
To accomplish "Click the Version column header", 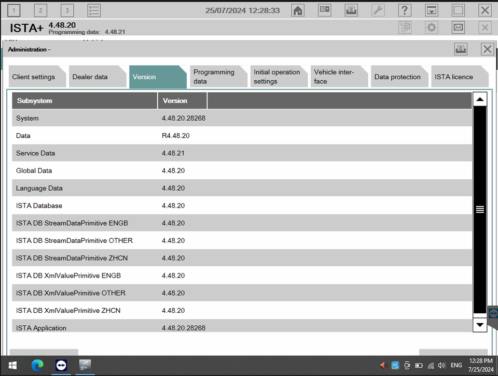I will [182, 100].
